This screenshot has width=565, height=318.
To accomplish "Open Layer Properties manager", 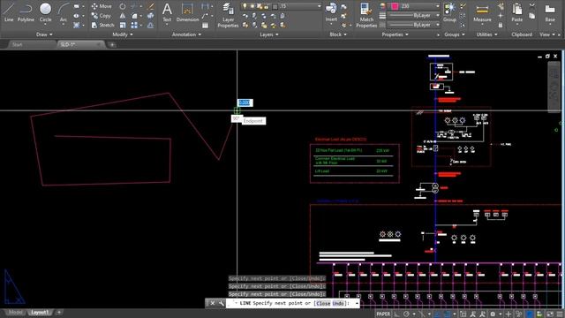I will [228, 15].
